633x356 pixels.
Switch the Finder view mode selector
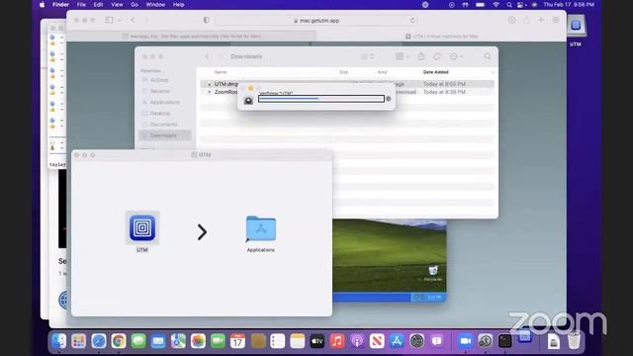pyautogui.click(x=368, y=56)
